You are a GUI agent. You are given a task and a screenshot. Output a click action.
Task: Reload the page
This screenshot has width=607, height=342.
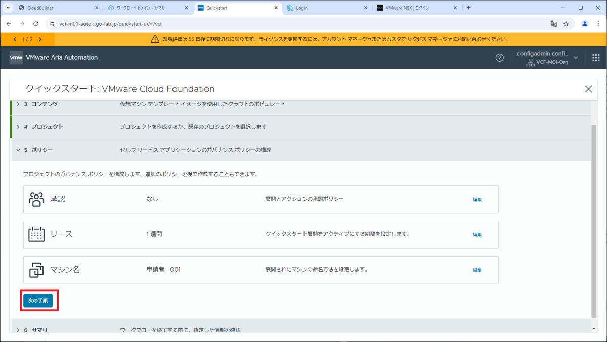click(x=35, y=24)
